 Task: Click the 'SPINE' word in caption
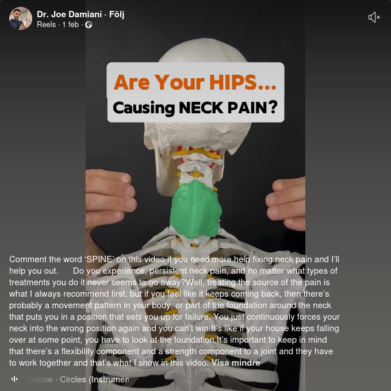click(99, 259)
